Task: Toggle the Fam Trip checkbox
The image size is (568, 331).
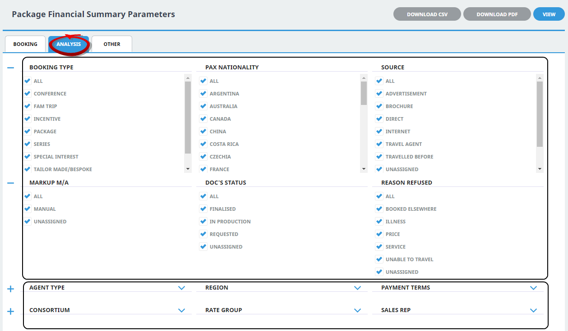Action: click(28, 106)
